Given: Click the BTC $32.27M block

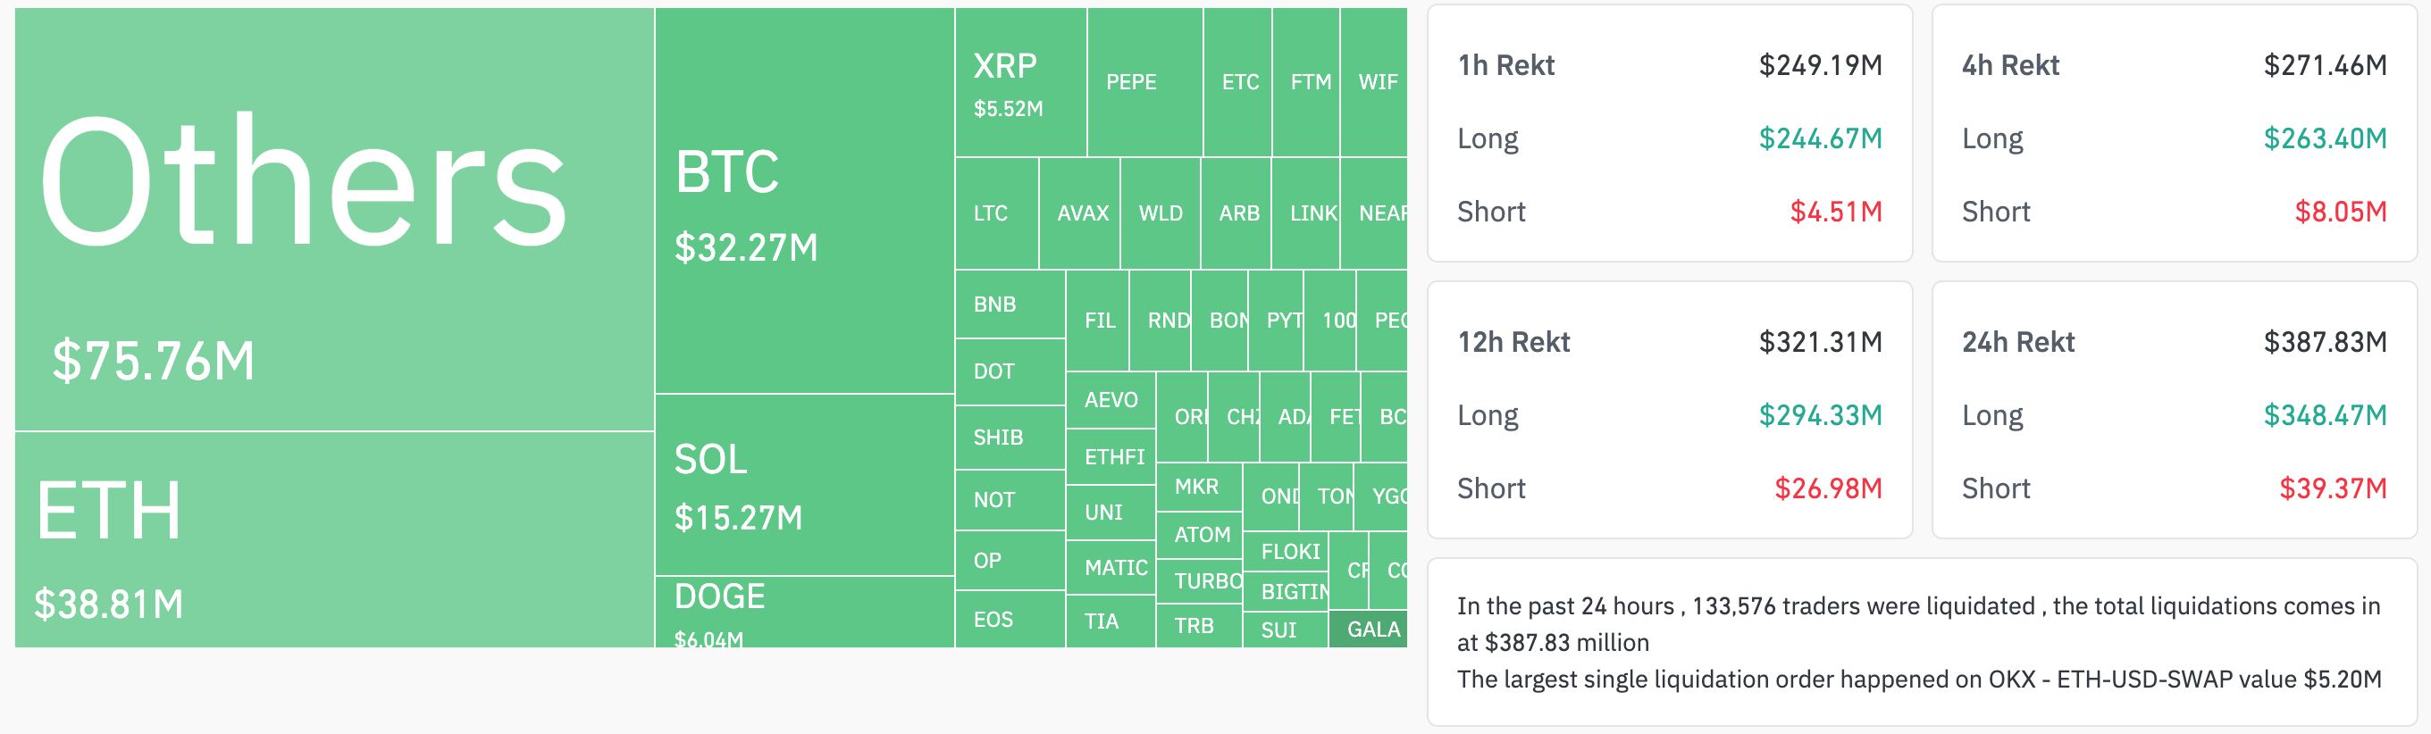Looking at the screenshot, I should (x=804, y=201).
